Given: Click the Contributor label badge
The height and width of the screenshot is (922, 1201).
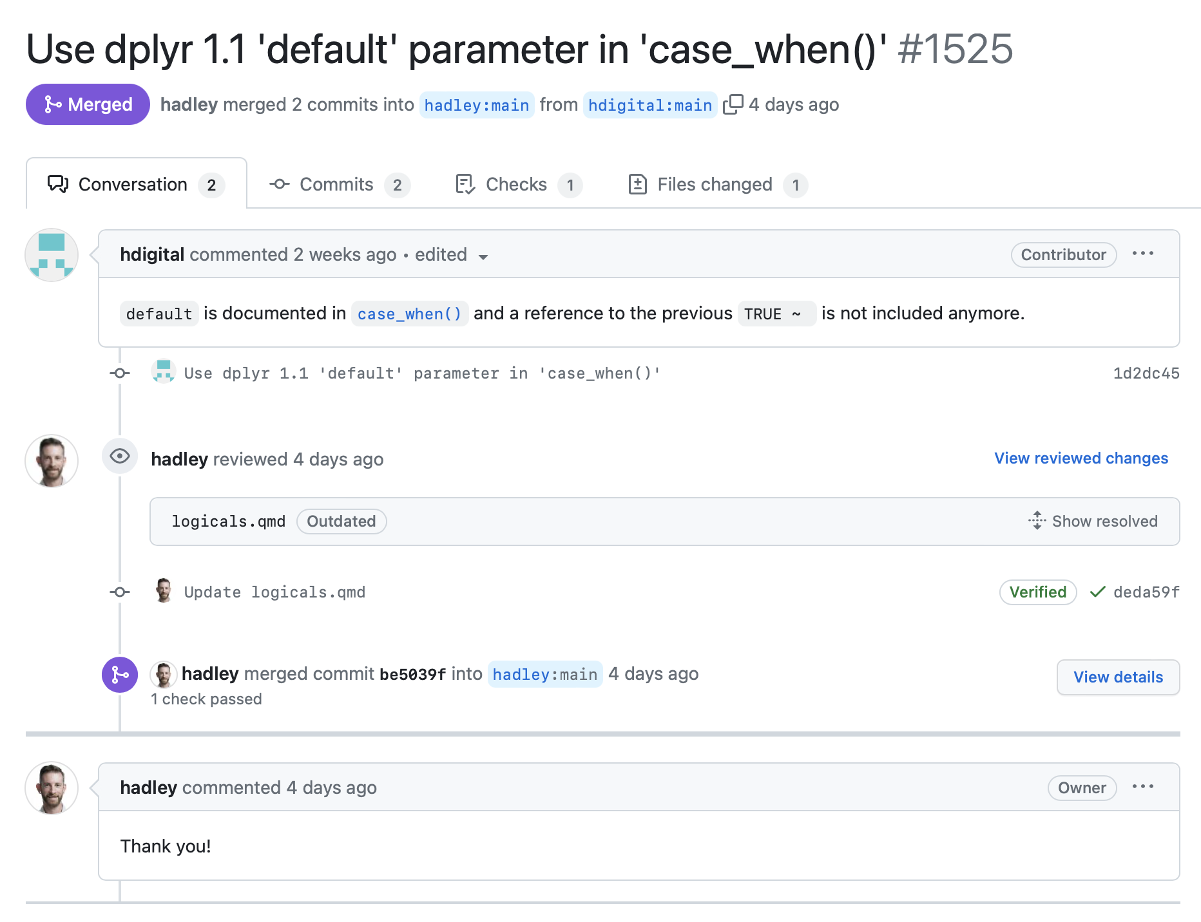Looking at the screenshot, I should 1064,254.
